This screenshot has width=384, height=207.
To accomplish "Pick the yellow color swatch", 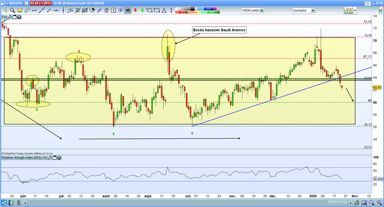I will click(199, 12).
